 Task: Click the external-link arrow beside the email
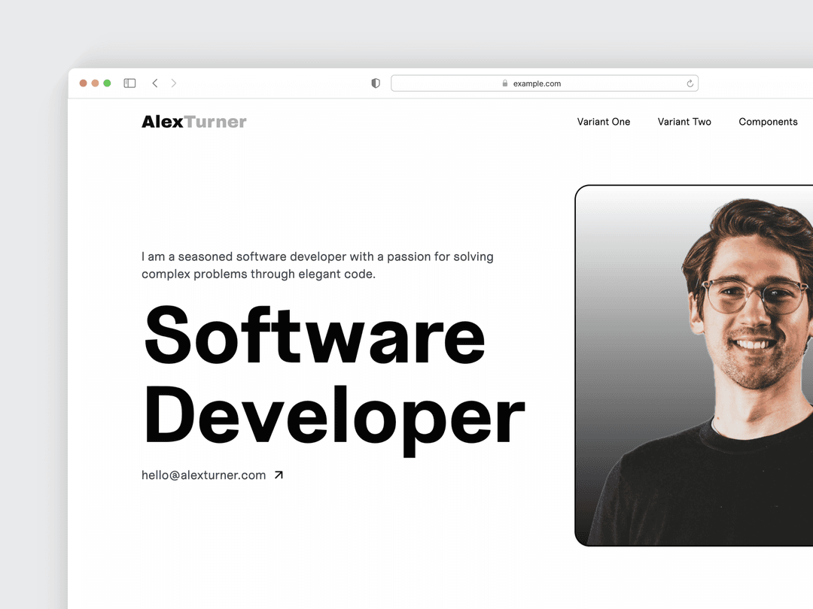tap(279, 474)
